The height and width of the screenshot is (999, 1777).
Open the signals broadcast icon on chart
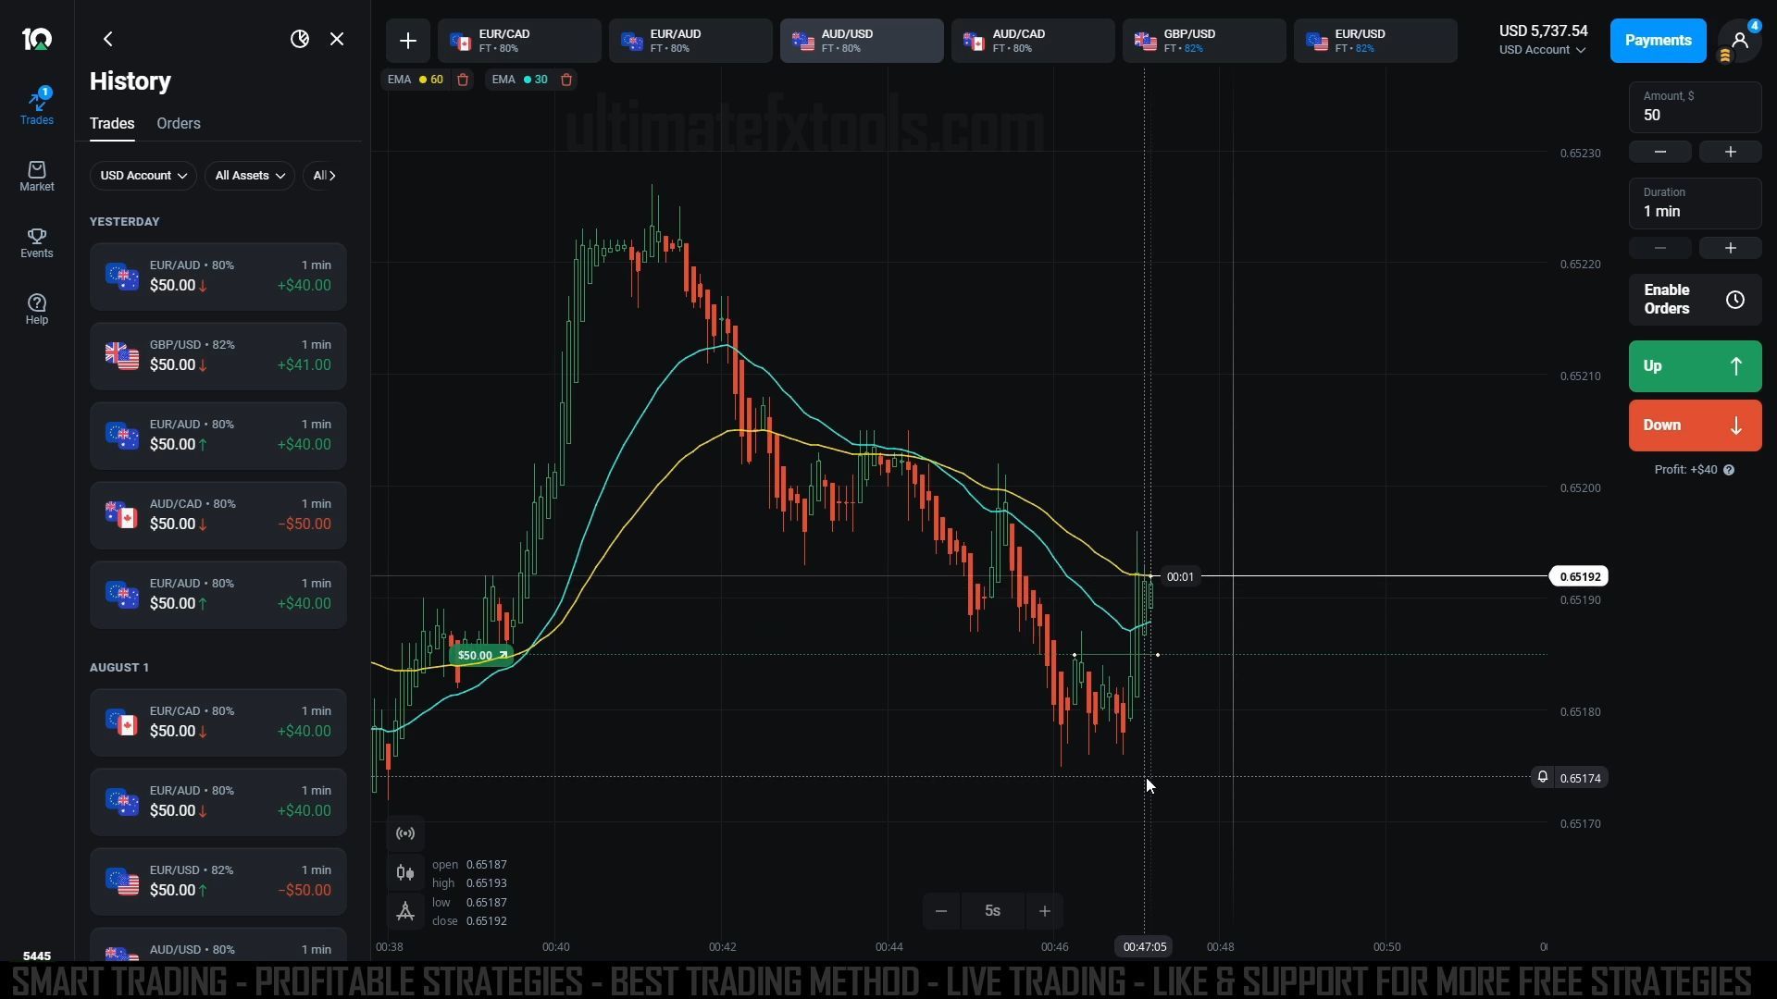click(x=405, y=833)
